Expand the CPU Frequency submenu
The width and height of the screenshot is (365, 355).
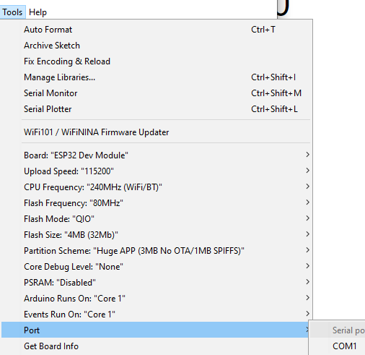(x=156, y=187)
